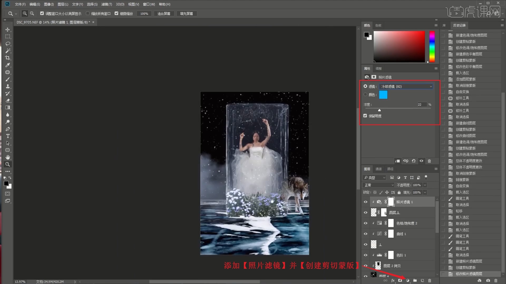Open the layer blend mode dropdown 正常

[x=378, y=185]
